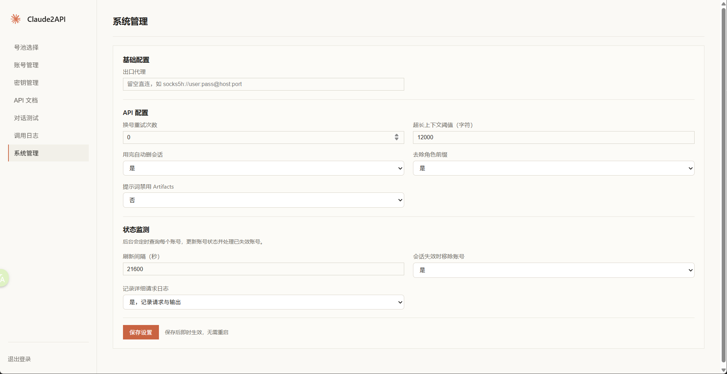Open the 去除角色前缀 dropdown
Image resolution: width=727 pixels, height=374 pixels.
click(x=554, y=168)
